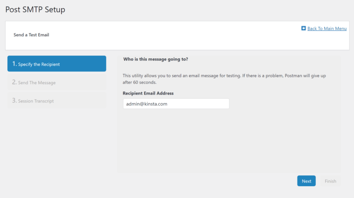The width and height of the screenshot is (354, 198).
Task: Click the number 2 beside Send The Message
Action: (14, 82)
